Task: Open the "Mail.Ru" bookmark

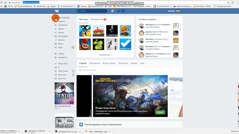Action: click(9, 6)
